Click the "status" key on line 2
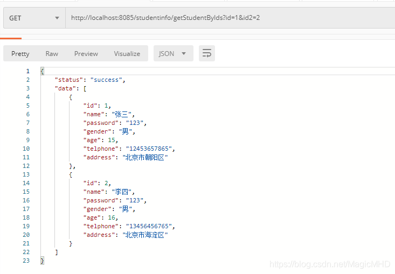 tap(69, 80)
